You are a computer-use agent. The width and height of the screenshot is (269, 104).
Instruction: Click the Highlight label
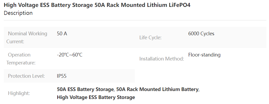[19, 93]
